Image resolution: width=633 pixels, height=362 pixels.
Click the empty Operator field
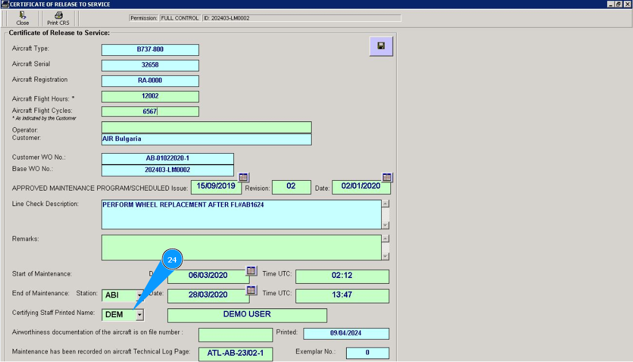point(206,127)
